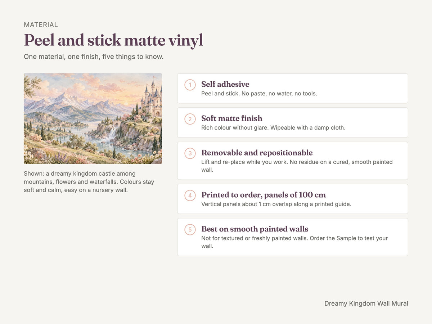This screenshot has width=432, height=324.
Task: Click the Dreamy Kingdom Wall Mural footer text
Action: (366, 303)
